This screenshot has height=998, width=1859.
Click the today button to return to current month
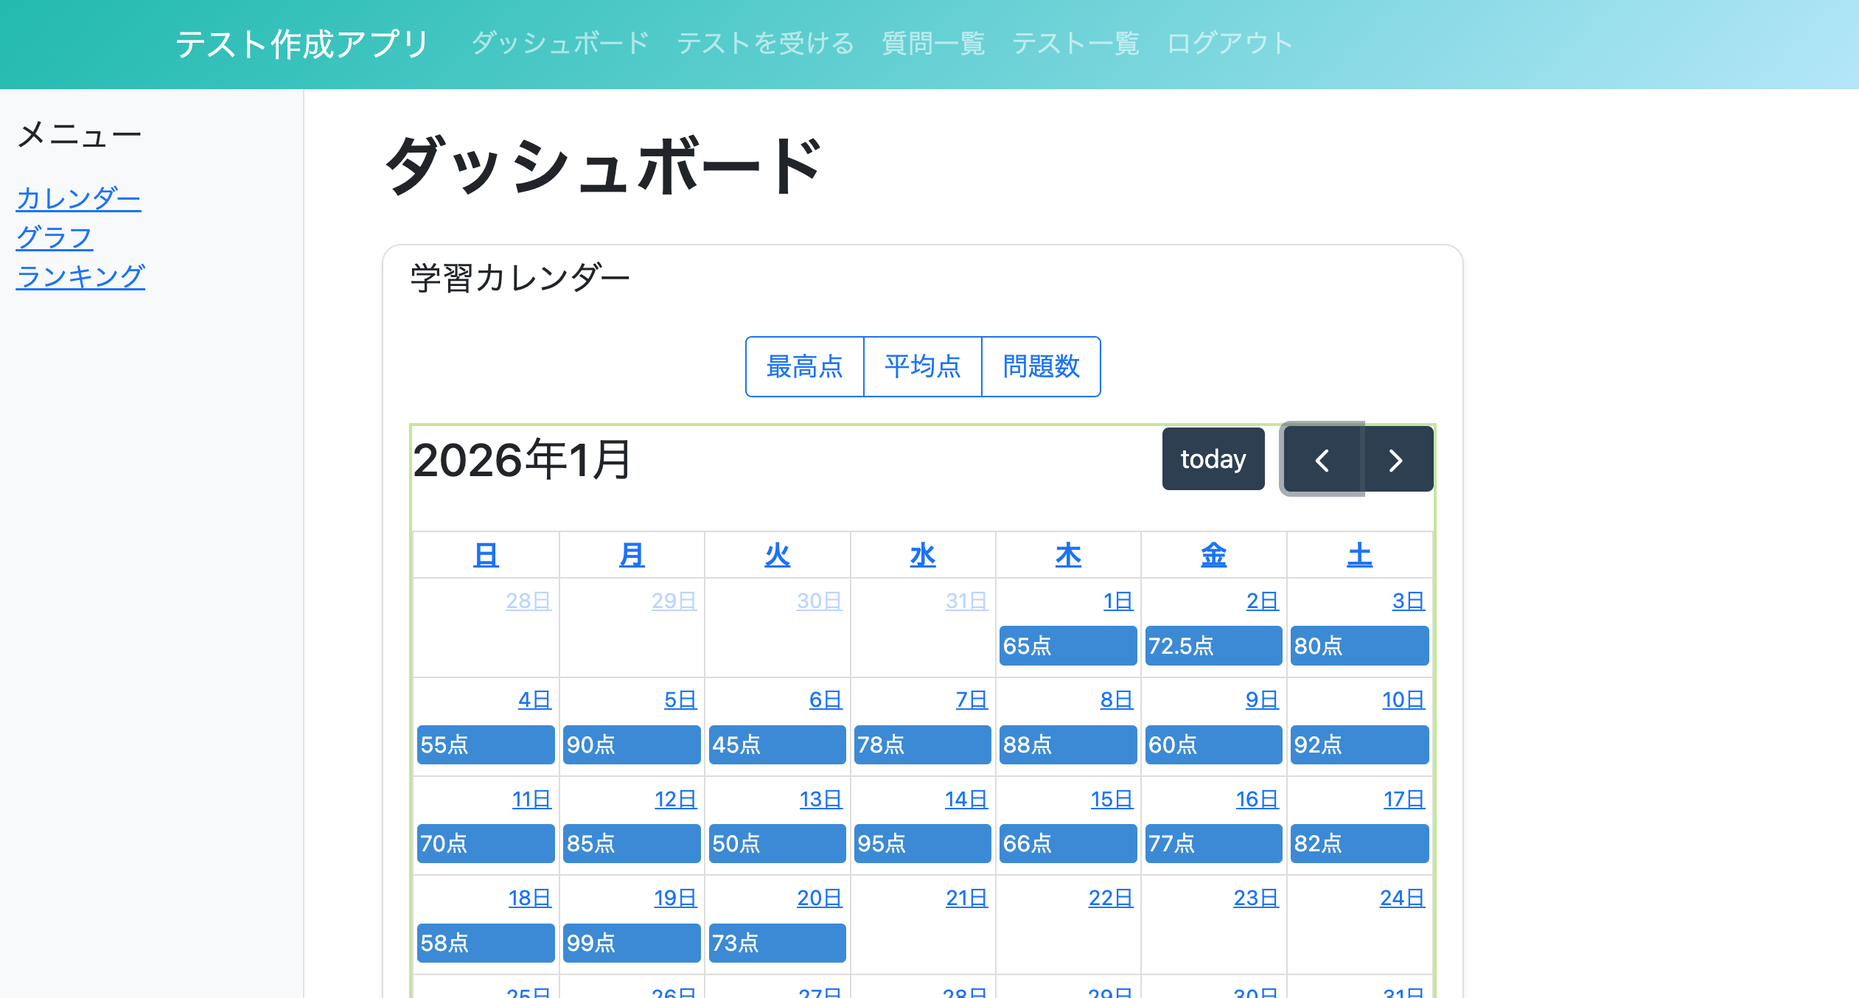click(1213, 458)
